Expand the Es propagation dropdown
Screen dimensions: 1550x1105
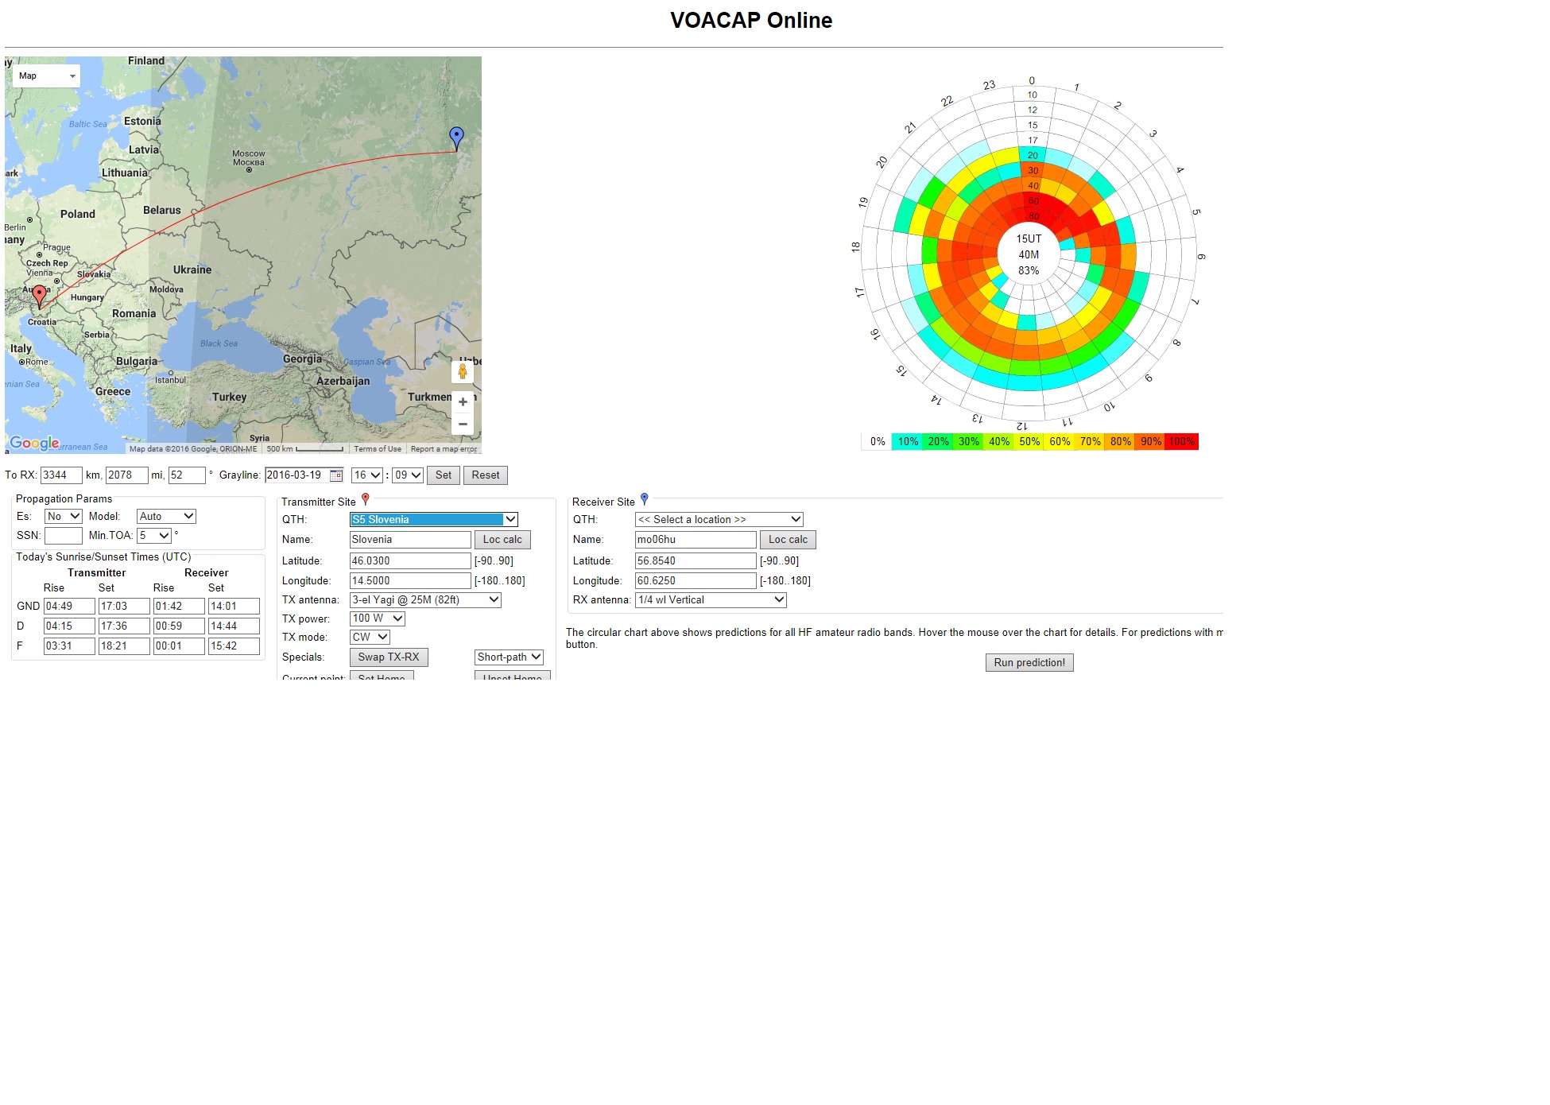pos(64,517)
